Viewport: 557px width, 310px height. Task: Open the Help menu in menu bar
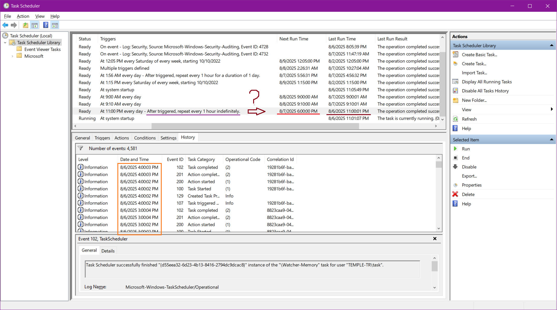click(55, 16)
